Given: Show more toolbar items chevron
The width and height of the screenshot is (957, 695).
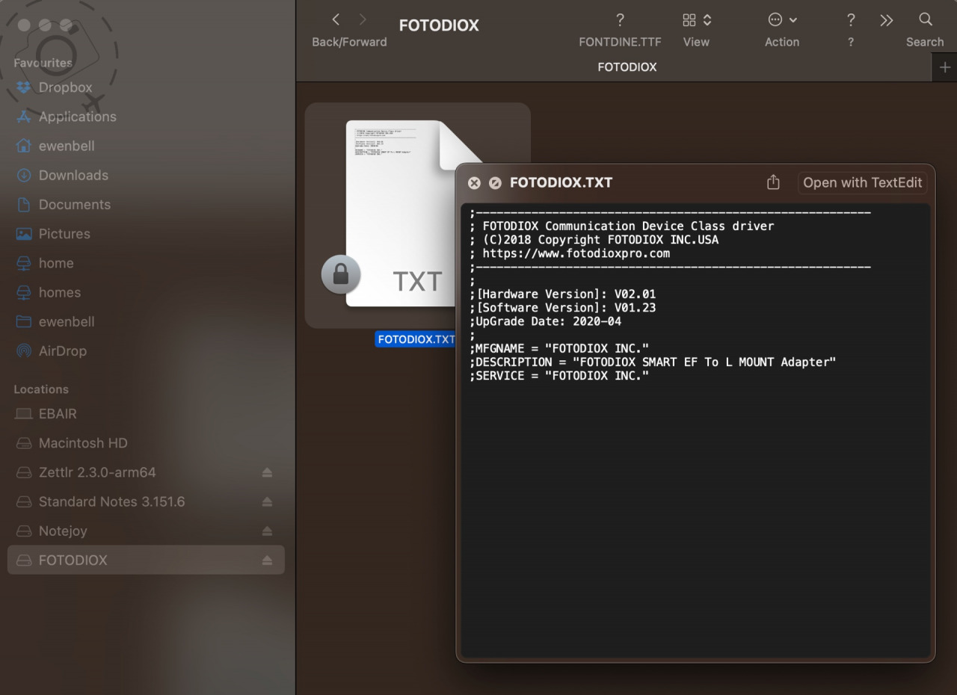Looking at the screenshot, I should (x=887, y=20).
